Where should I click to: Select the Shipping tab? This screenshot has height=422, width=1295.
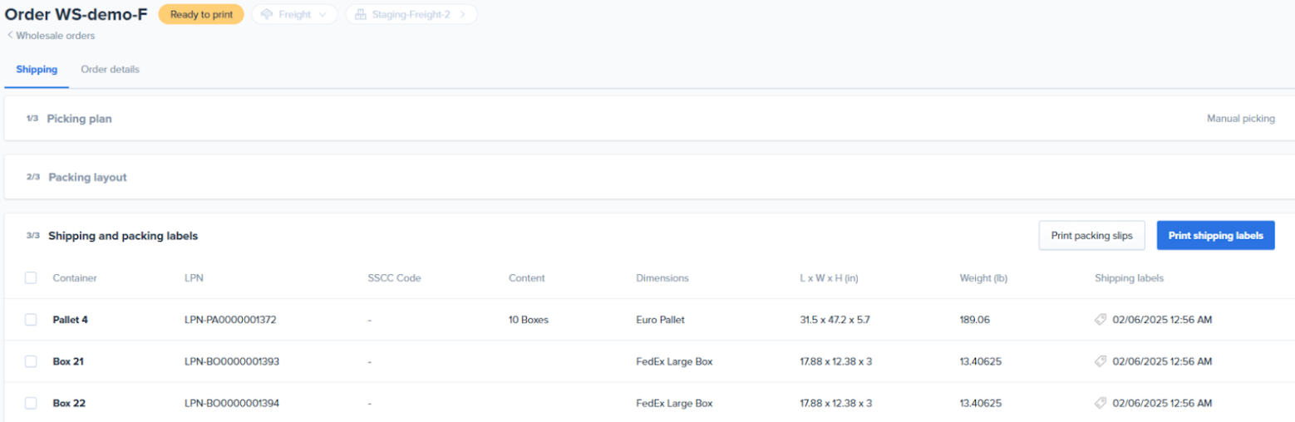tap(37, 70)
